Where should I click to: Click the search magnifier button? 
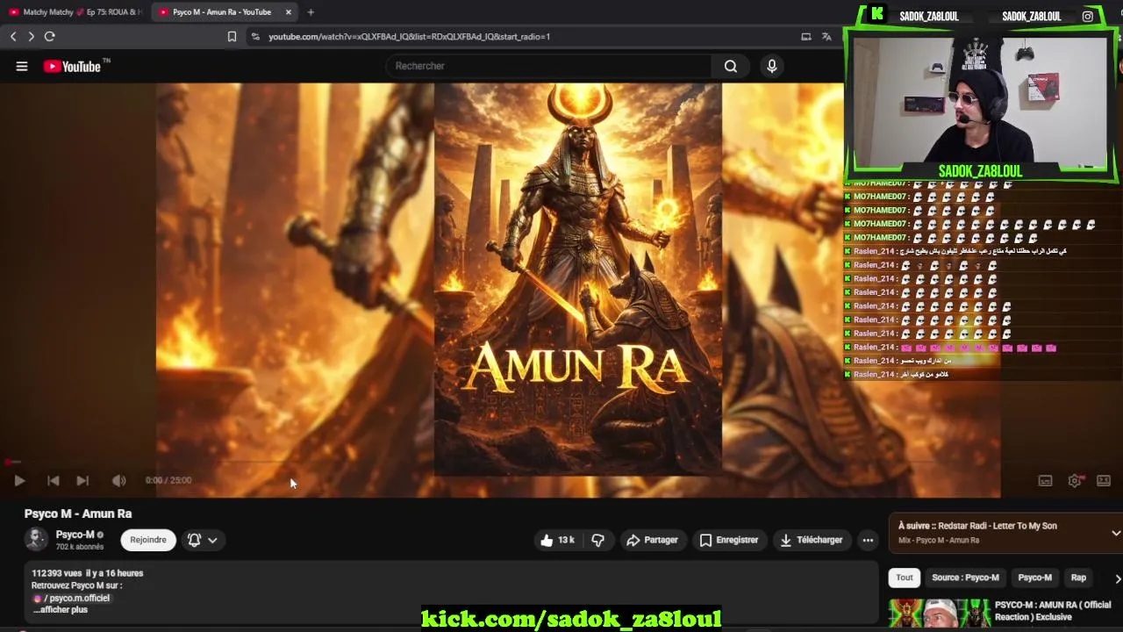730,66
